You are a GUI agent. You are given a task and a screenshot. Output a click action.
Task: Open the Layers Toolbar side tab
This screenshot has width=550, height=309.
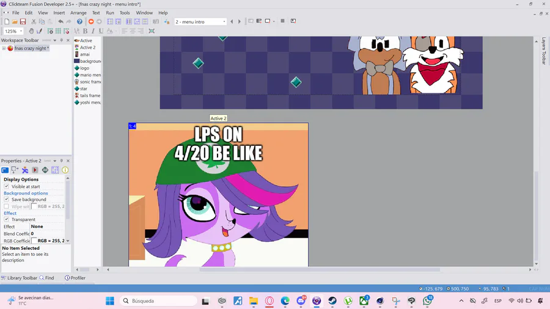click(544, 51)
